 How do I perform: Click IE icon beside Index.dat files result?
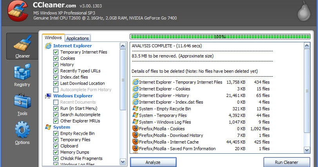pyautogui.click(x=135, y=102)
